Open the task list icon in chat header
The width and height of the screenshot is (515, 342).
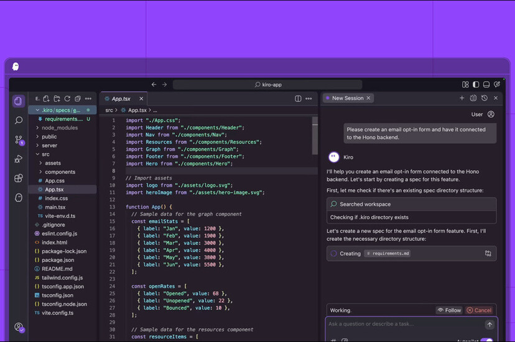tap(473, 98)
